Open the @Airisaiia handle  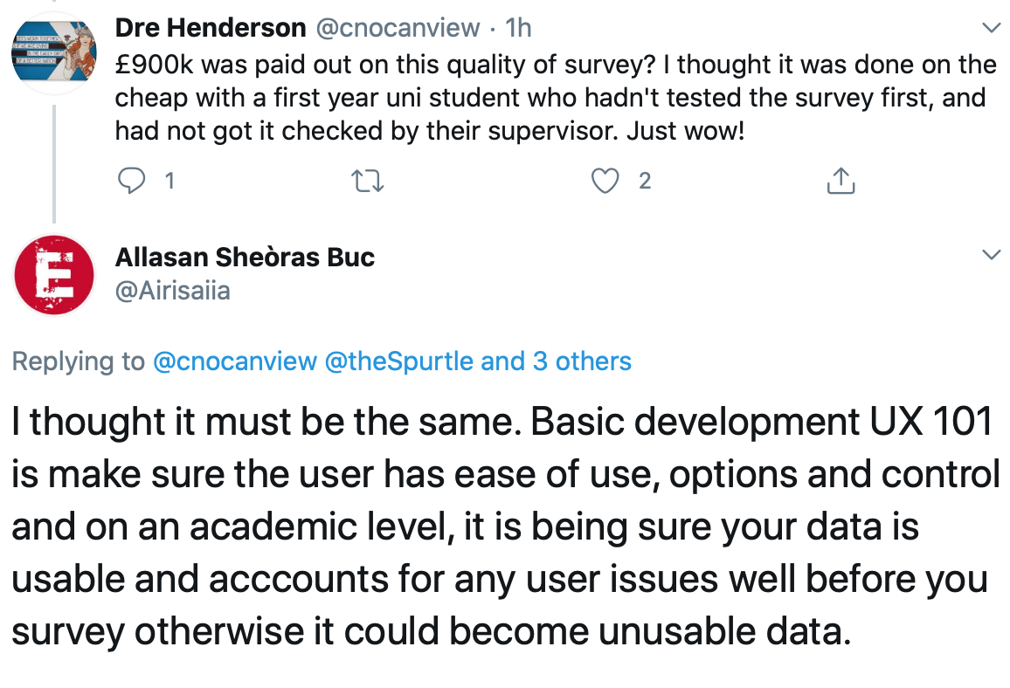tap(173, 291)
